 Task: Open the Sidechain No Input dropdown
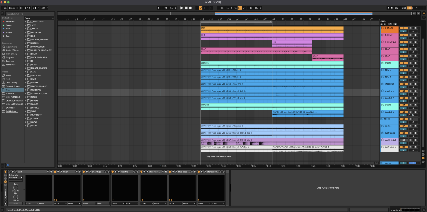click(15, 177)
